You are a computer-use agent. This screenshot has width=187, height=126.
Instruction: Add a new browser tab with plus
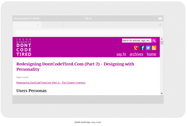[x=160, y=25]
